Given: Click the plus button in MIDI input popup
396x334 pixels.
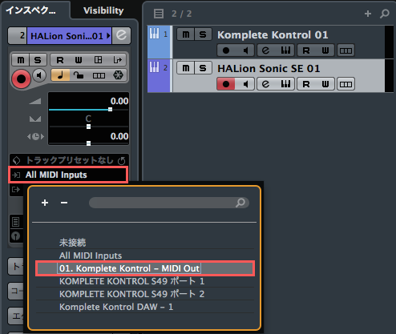Looking at the screenshot, I should (45, 203).
